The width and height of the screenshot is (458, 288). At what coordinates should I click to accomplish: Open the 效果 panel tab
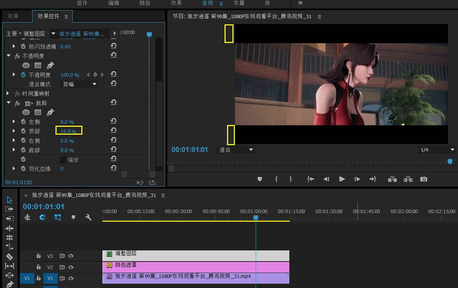(x=13, y=16)
